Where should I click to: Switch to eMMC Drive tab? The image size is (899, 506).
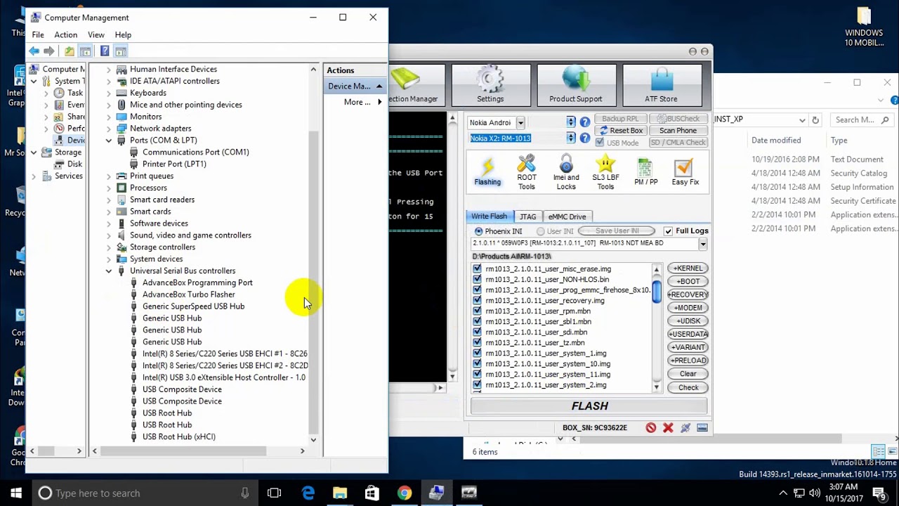(567, 217)
